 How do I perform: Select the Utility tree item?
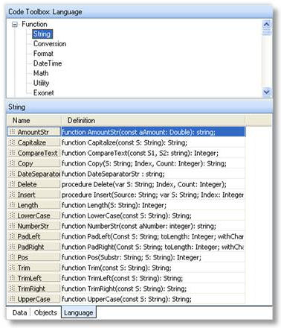42,83
